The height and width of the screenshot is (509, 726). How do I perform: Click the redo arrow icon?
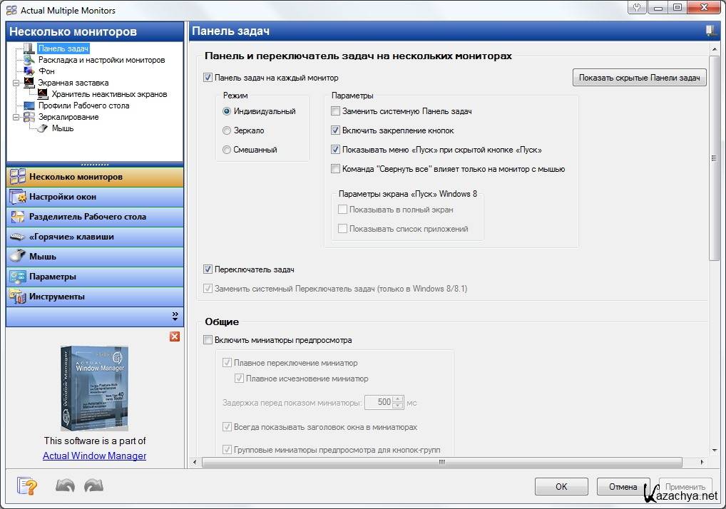[x=93, y=486]
